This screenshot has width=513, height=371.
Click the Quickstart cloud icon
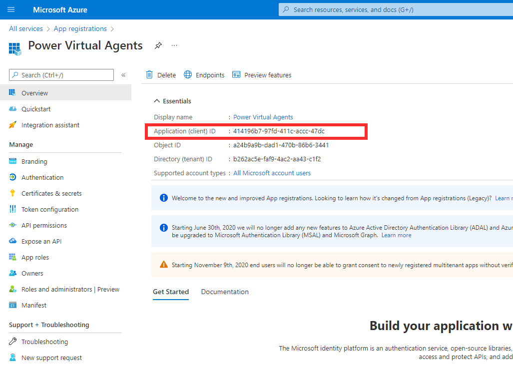[13, 109]
